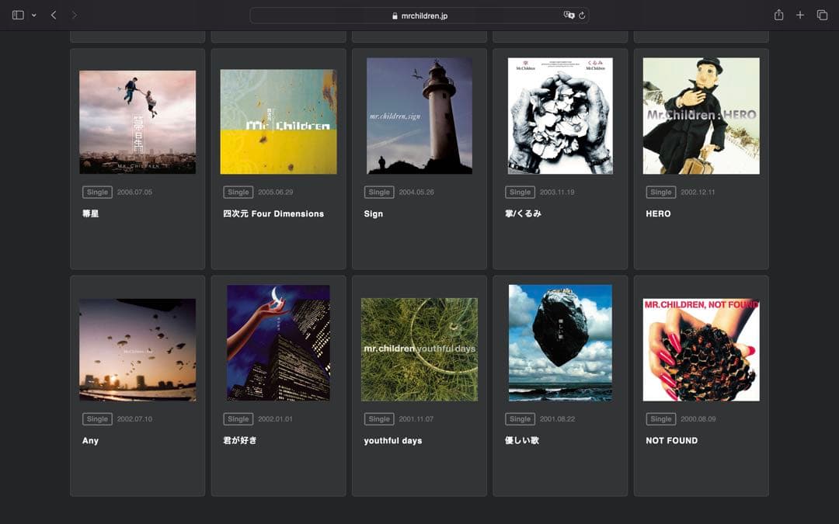Open the HERO puppet cover thumbnail
This screenshot has width=839, height=524.
coord(701,116)
